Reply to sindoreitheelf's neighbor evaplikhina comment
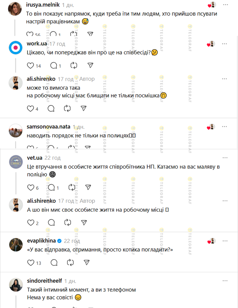The height and width of the screenshot is (308, 238). 54,262
